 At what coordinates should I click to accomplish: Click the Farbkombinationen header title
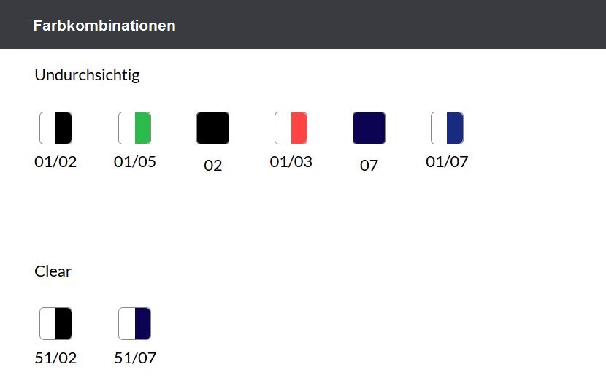pos(104,26)
